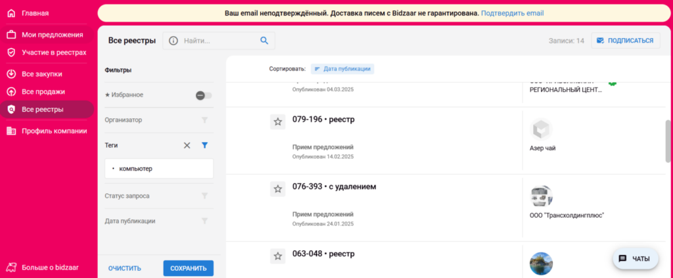Clear the Теги filter with X icon
The image size is (673, 278).
187,145
